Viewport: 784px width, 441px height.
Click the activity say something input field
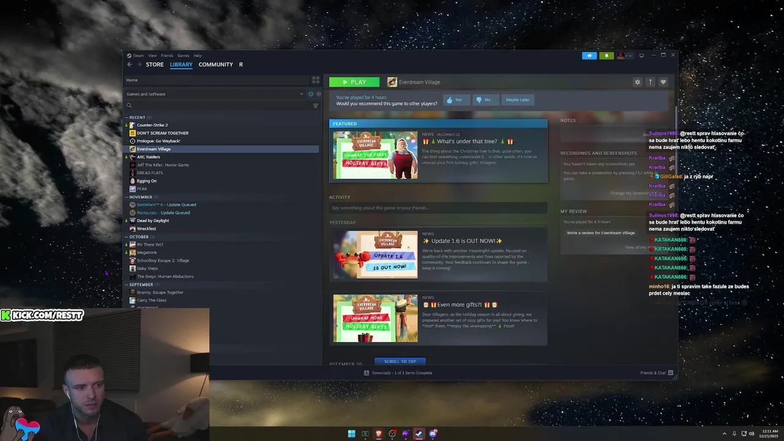pyautogui.click(x=438, y=208)
